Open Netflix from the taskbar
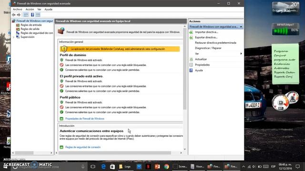 148,166
